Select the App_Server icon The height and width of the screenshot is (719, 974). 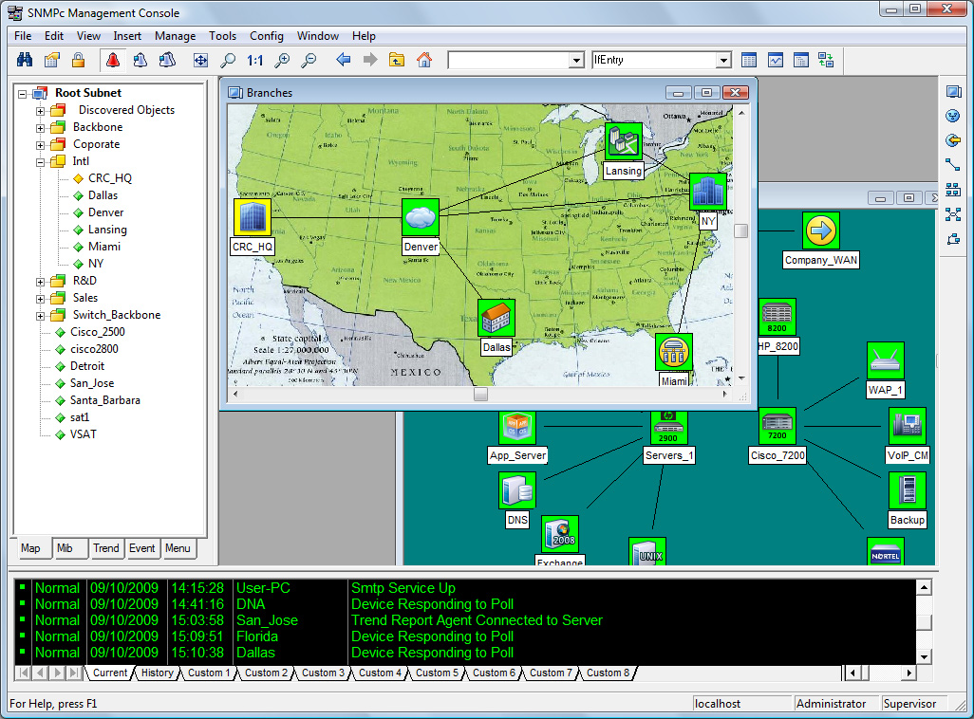517,427
